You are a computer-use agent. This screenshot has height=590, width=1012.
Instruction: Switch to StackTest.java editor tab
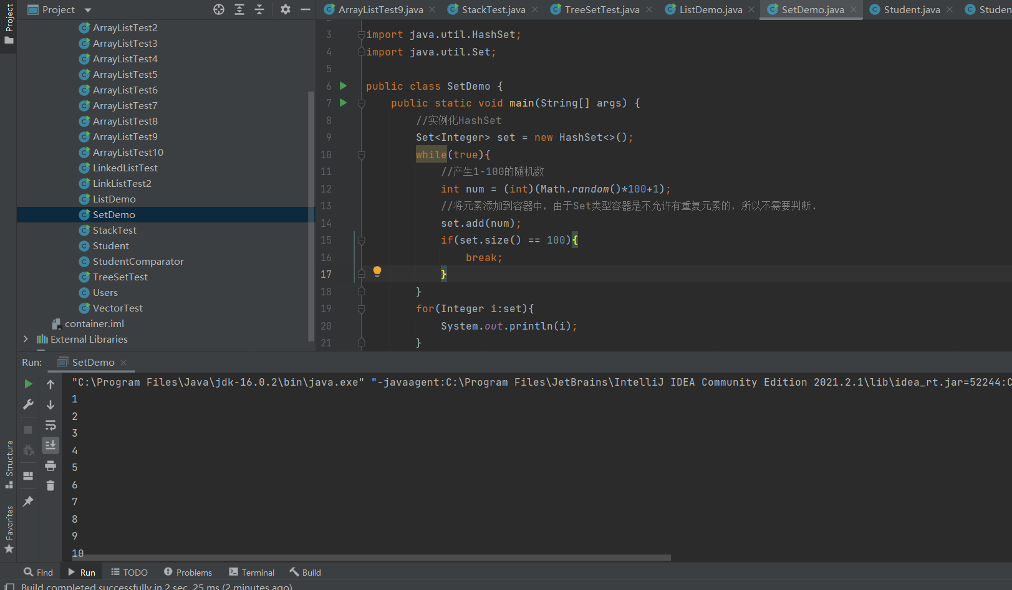[493, 9]
